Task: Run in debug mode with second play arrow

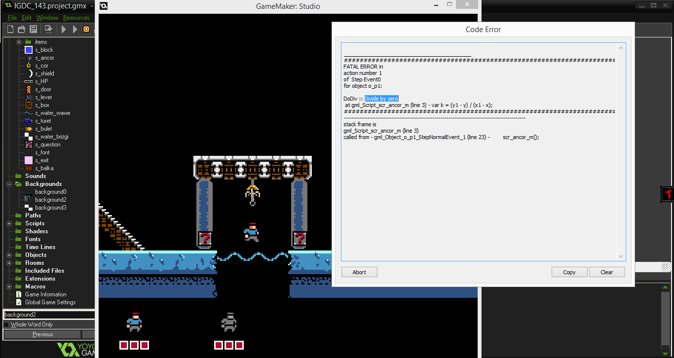Action: coord(75,29)
